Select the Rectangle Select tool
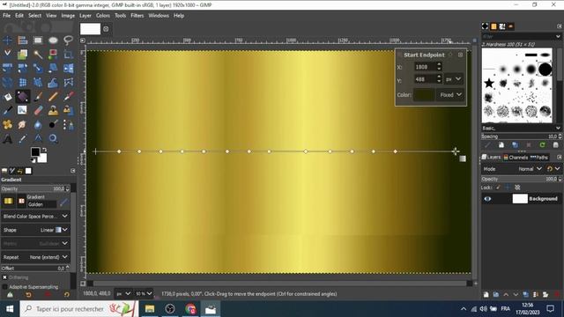Screen dimensions: 564x317 (x=38, y=41)
